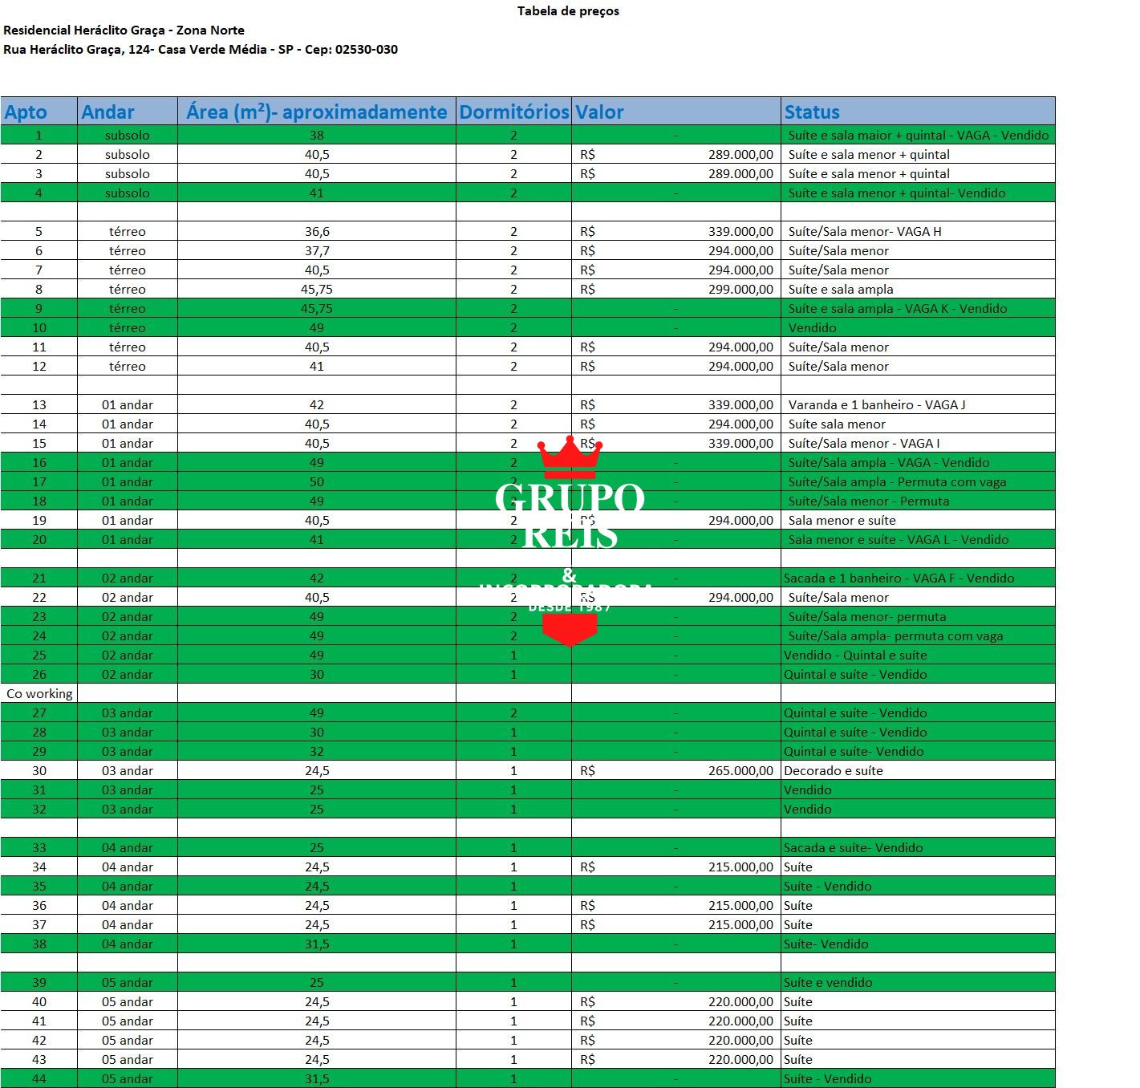Click the 215.000,00 price for apartment 34

click(740, 867)
